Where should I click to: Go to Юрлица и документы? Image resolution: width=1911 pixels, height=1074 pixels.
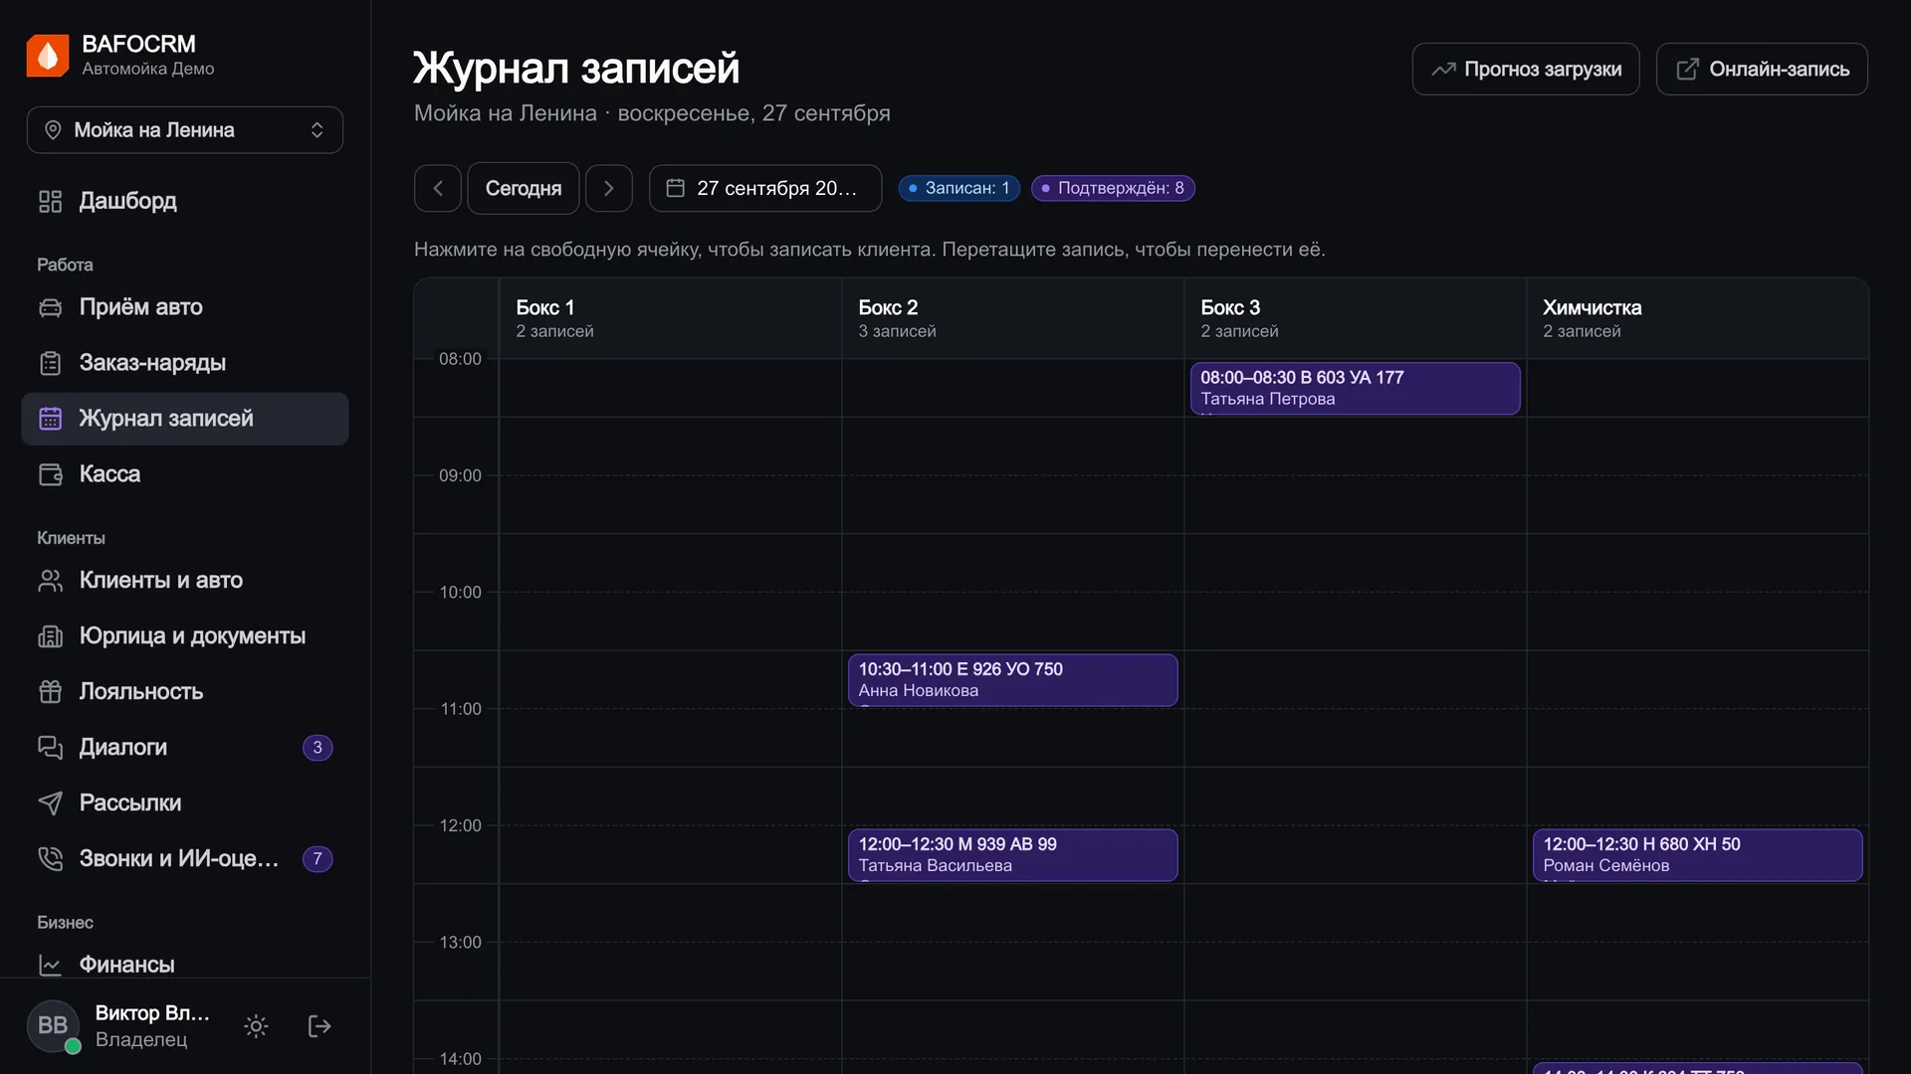(185, 636)
